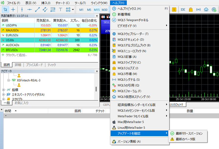Select the trendline drawing tool
This screenshot has width=219, height=149.
pos(37,10)
